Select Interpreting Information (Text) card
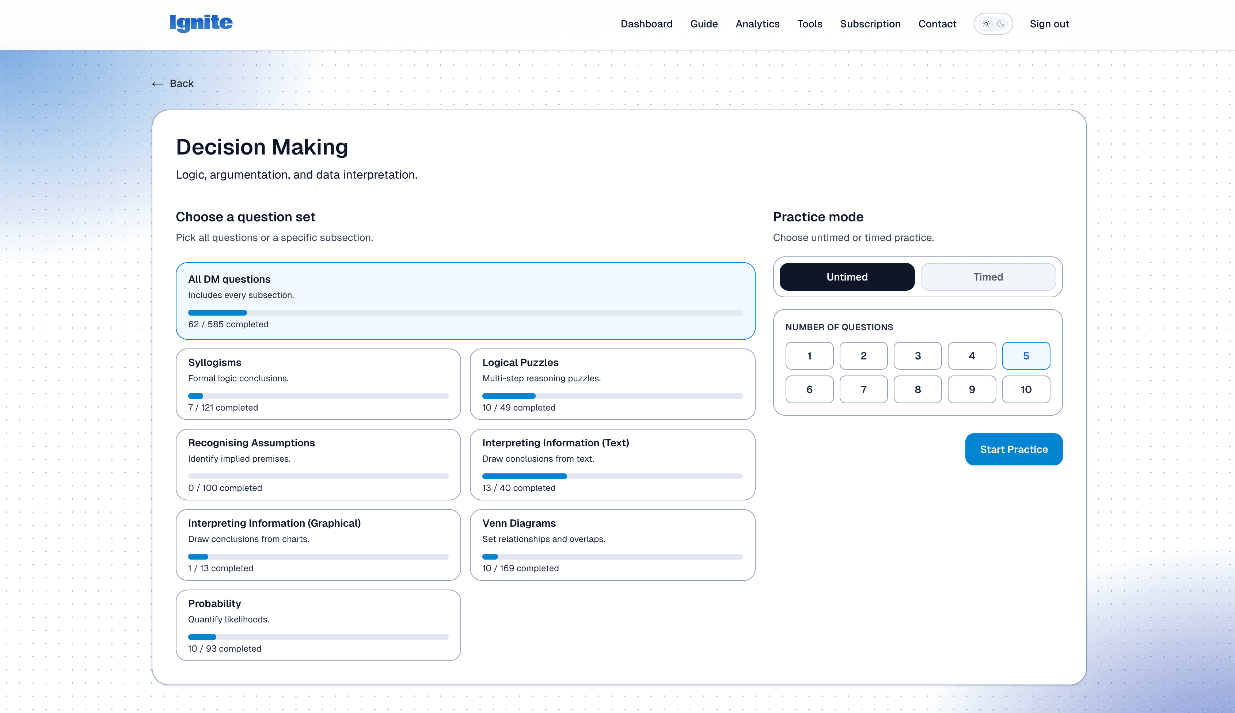This screenshot has width=1235, height=713. [612, 465]
